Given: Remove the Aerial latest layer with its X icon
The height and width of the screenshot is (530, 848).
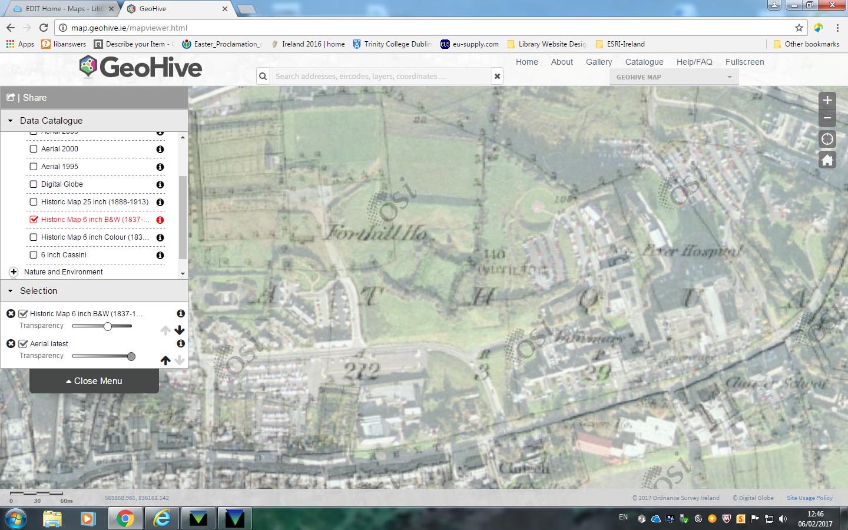Looking at the screenshot, I should click(x=11, y=343).
